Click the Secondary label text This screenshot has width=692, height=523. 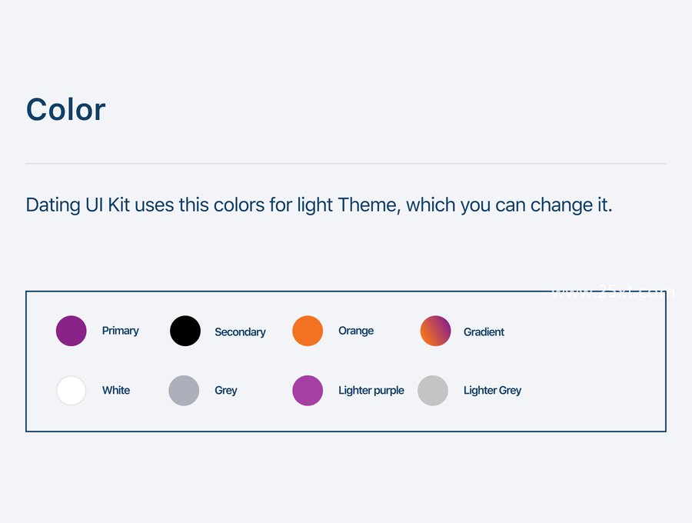[240, 332]
